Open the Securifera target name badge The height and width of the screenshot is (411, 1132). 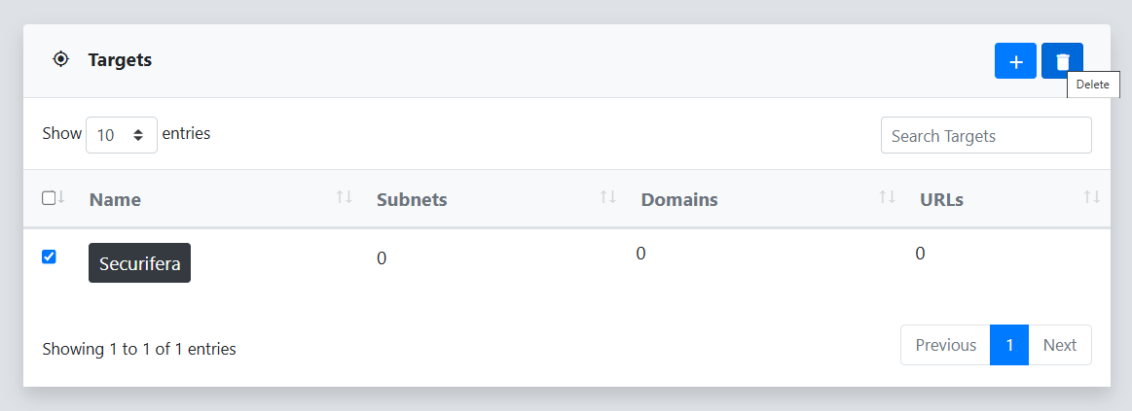[x=139, y=263]
